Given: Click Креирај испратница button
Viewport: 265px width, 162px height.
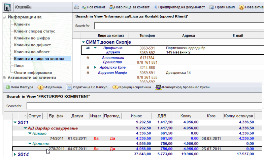Looking at the screenshot, I should [x=131, y=87].
